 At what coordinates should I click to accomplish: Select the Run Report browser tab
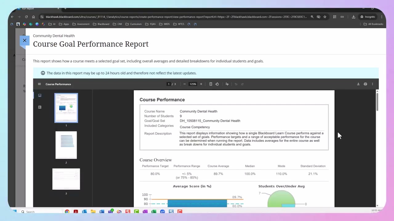click(x=36, y=9)
